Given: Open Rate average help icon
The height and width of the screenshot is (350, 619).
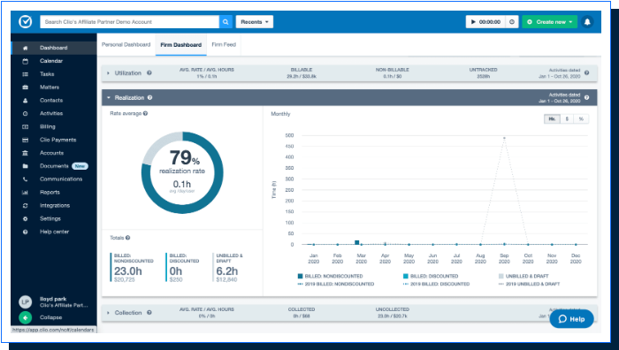Looking at the screenshot, I should coord(145,114).
